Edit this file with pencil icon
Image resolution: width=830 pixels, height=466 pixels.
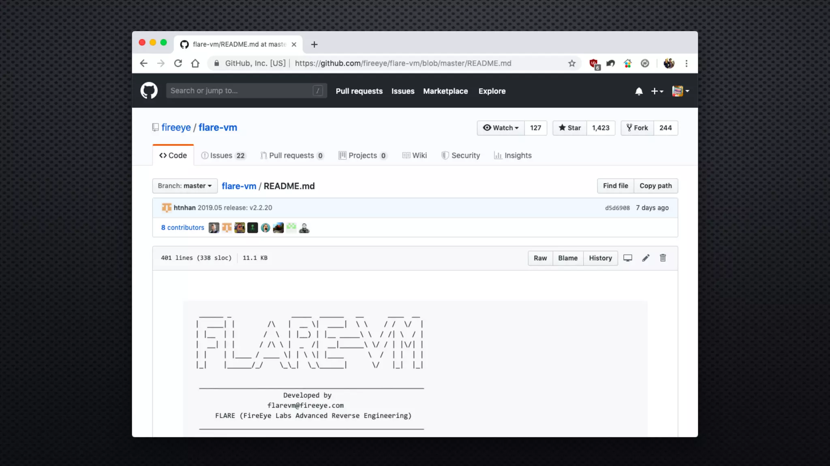pos(646,258)
